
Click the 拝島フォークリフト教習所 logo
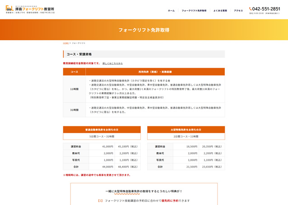click(30, 9)
